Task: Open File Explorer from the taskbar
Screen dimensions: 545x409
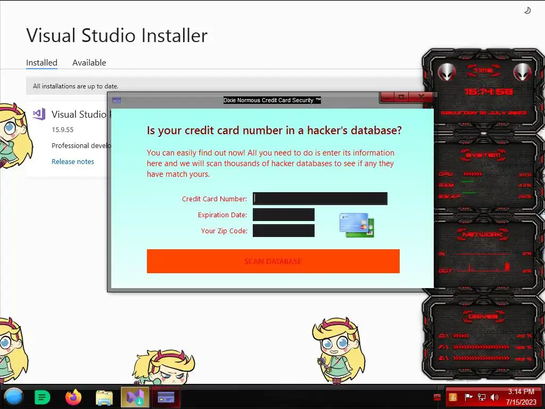Action: coord(104,397)
